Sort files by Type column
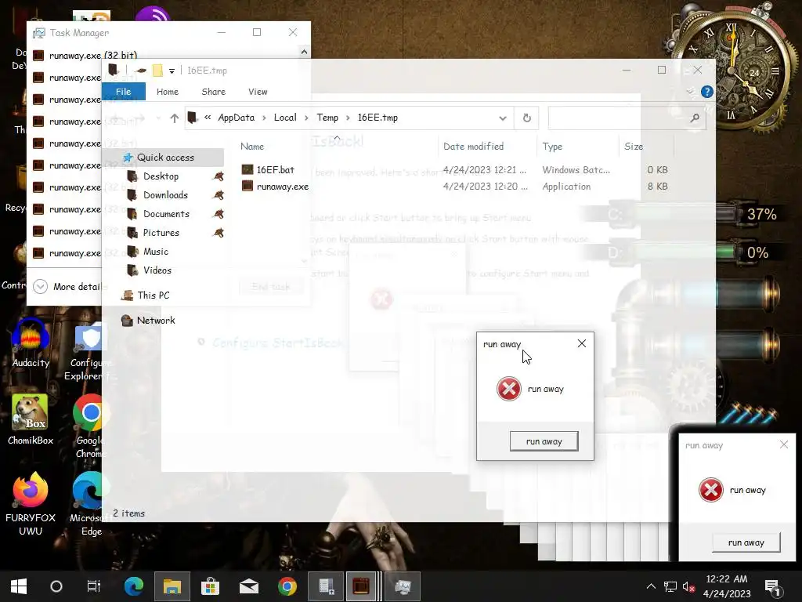 (x=552, y=147)
